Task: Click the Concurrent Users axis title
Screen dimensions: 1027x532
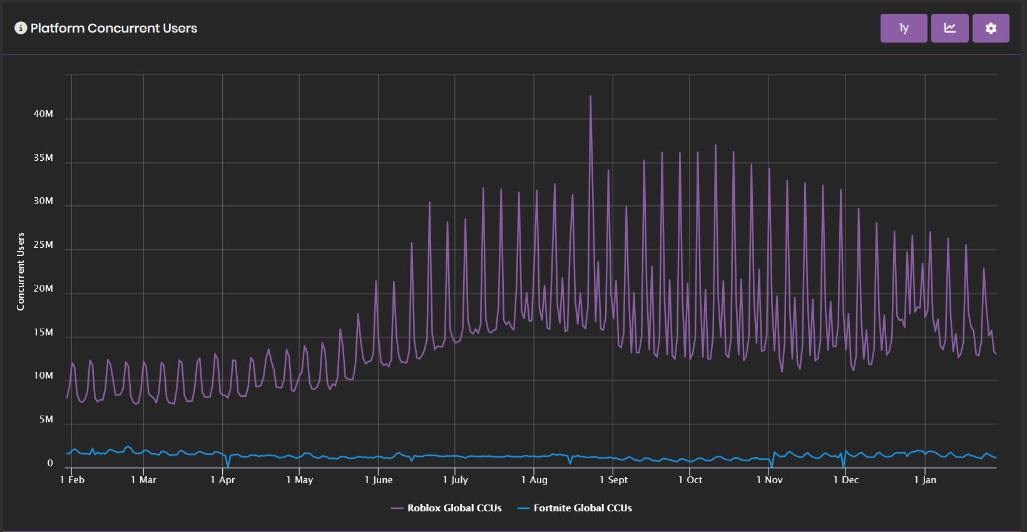Action: (x=21, y=272)
